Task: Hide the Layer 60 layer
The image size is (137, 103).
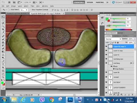Action: pyautogui.click(x=106, y=72)
